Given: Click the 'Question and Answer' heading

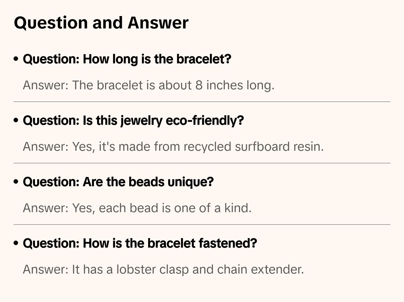Looking at the screenshot, I should point(101,23).
